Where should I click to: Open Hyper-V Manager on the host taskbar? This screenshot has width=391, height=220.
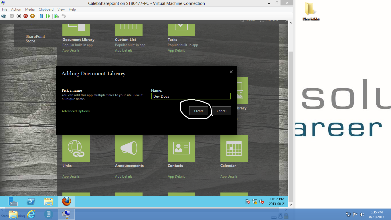pyautogui.click(x=49, y=214)
